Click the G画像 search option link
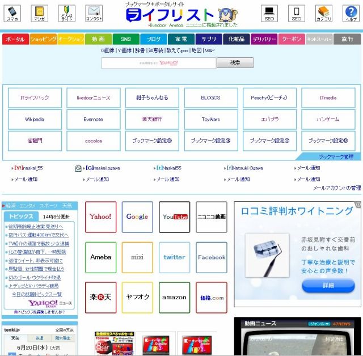 point(108,50)
